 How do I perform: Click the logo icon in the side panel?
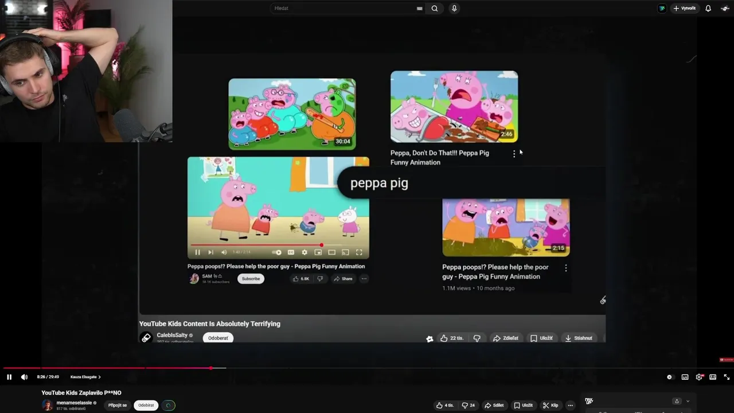(x=589, y=401)
